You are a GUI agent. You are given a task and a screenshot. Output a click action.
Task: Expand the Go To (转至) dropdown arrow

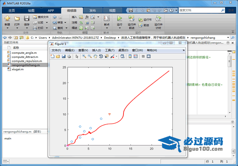65,22
